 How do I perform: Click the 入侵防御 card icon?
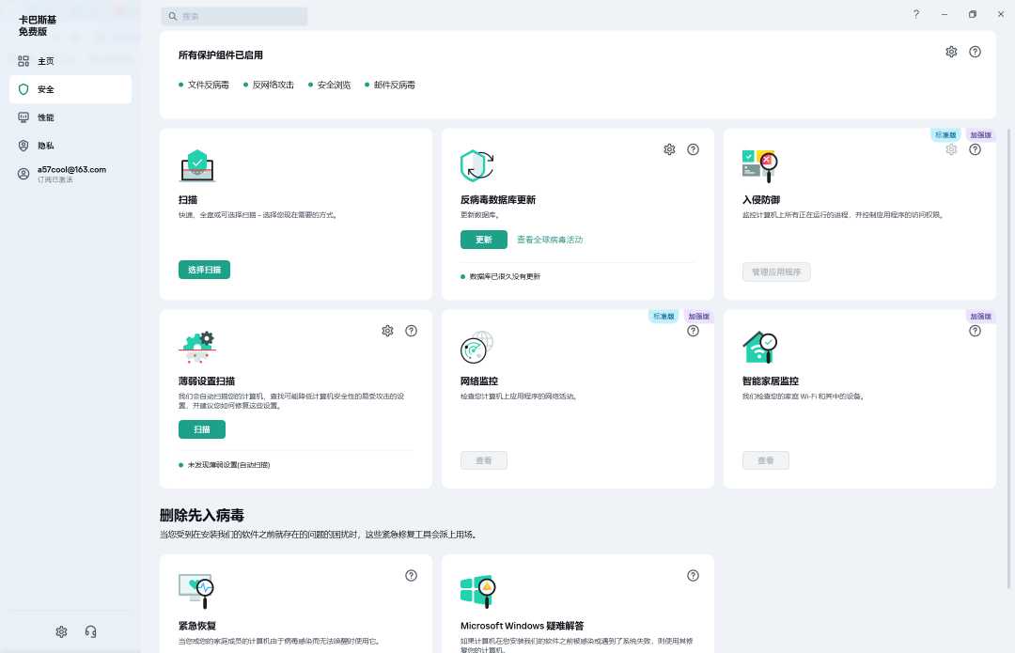point(760,165)
